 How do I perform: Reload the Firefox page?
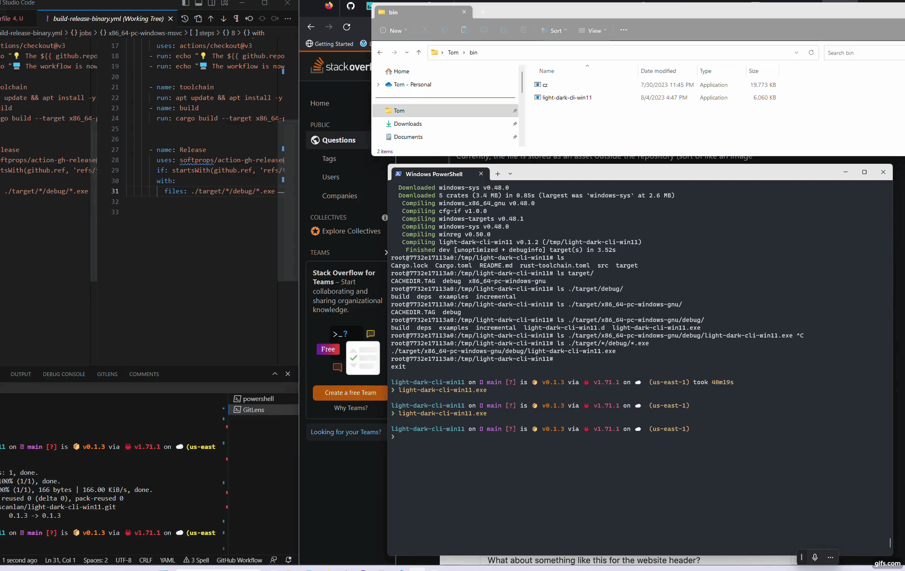(x=347, y=27)
